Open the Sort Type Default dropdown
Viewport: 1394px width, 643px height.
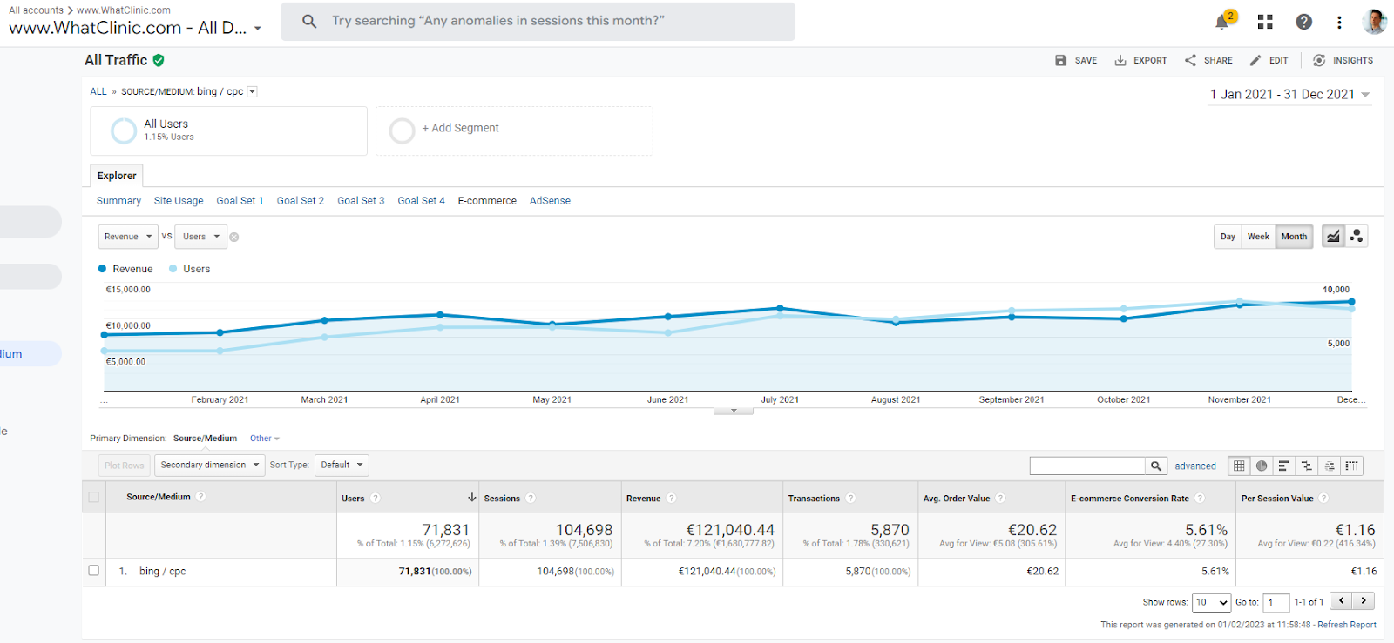[x=342, y=465]
